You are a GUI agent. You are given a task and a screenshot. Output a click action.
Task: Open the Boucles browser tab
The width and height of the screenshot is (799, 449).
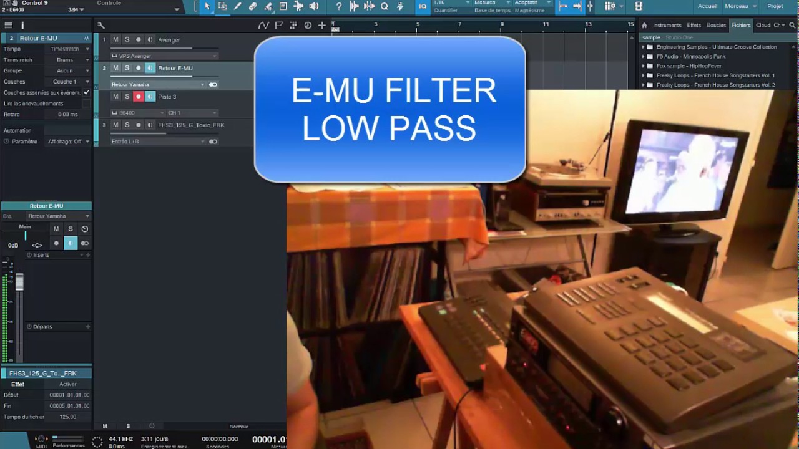716,25
